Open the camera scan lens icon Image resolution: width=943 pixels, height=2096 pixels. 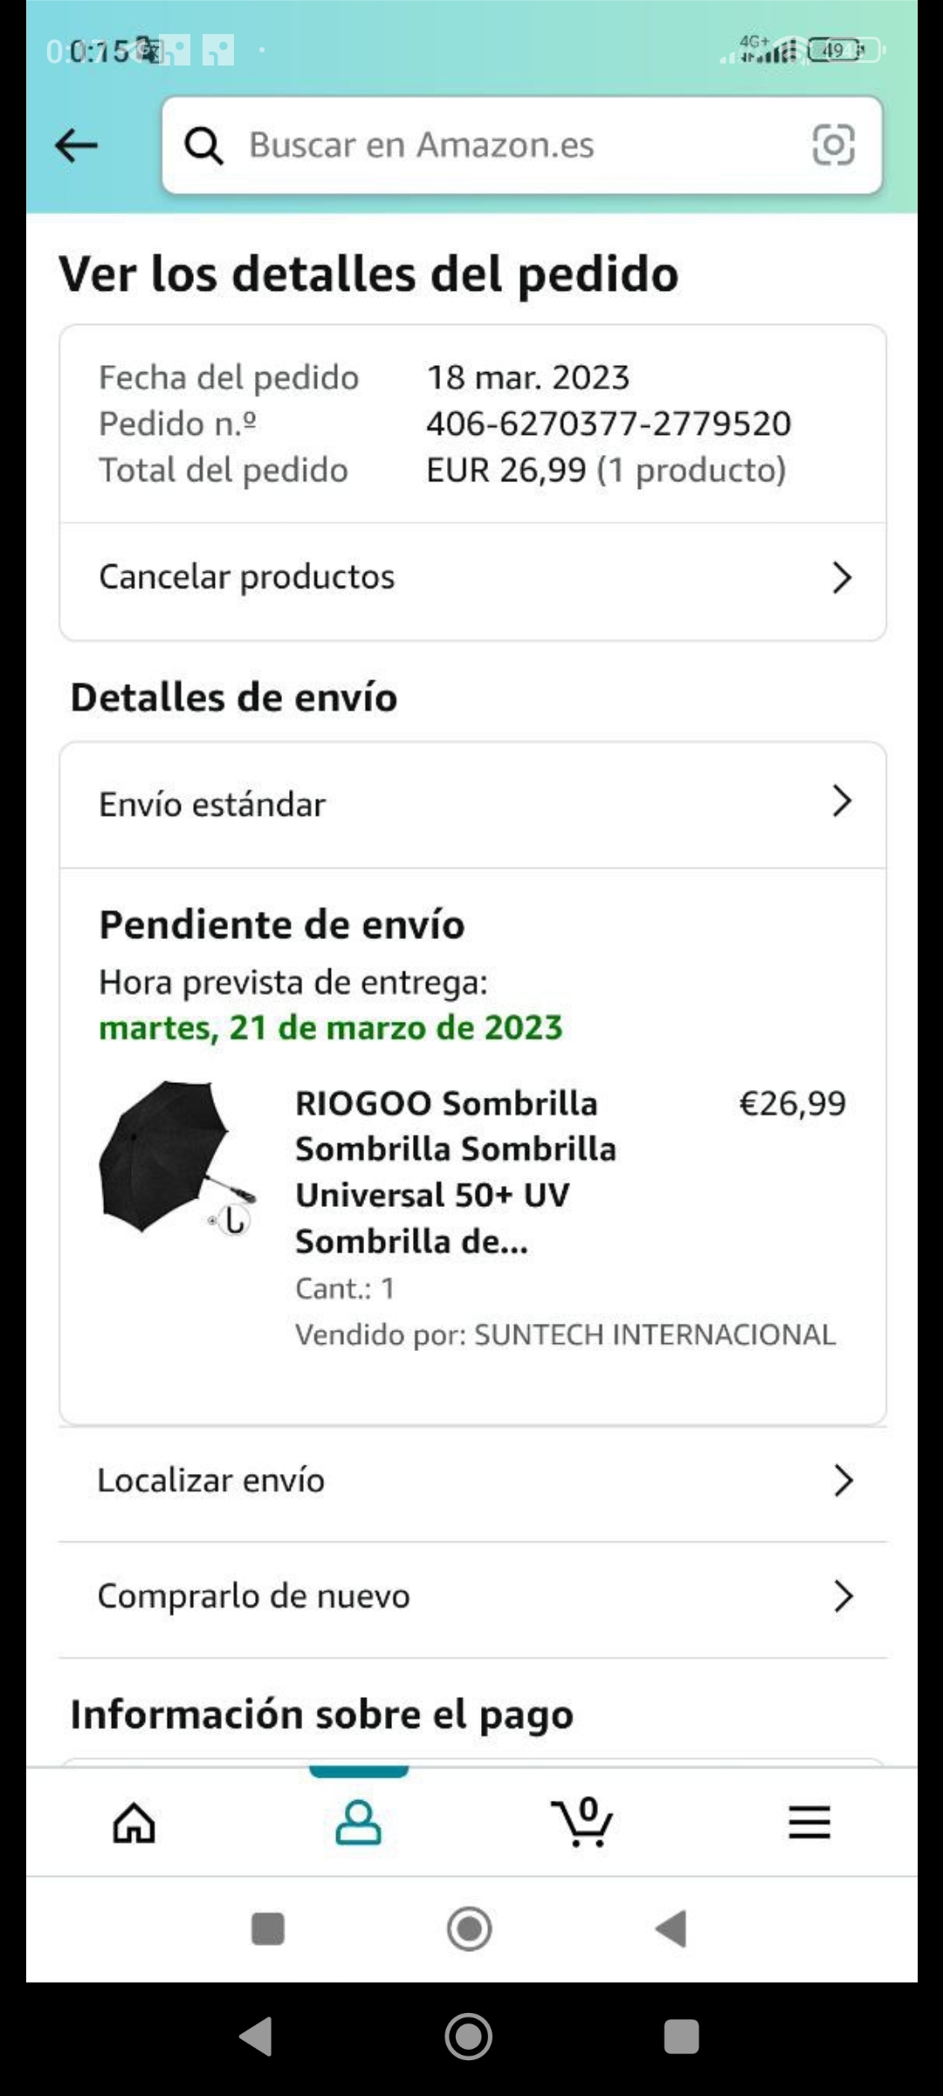click(x=833, y=145)
